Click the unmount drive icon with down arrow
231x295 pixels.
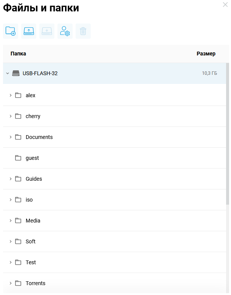tap(47, 31)
